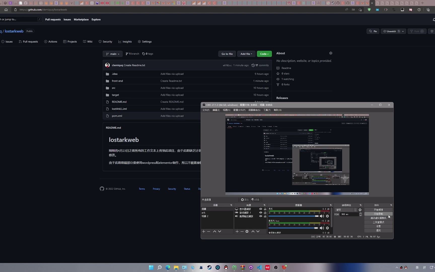
Task: Toggle lock on 游戏捕获 7 source
Action: pyautogui.click(x=265, y=213)
